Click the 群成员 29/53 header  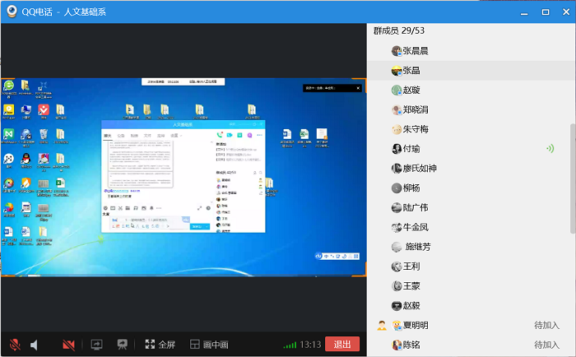(x=401, y=30)
